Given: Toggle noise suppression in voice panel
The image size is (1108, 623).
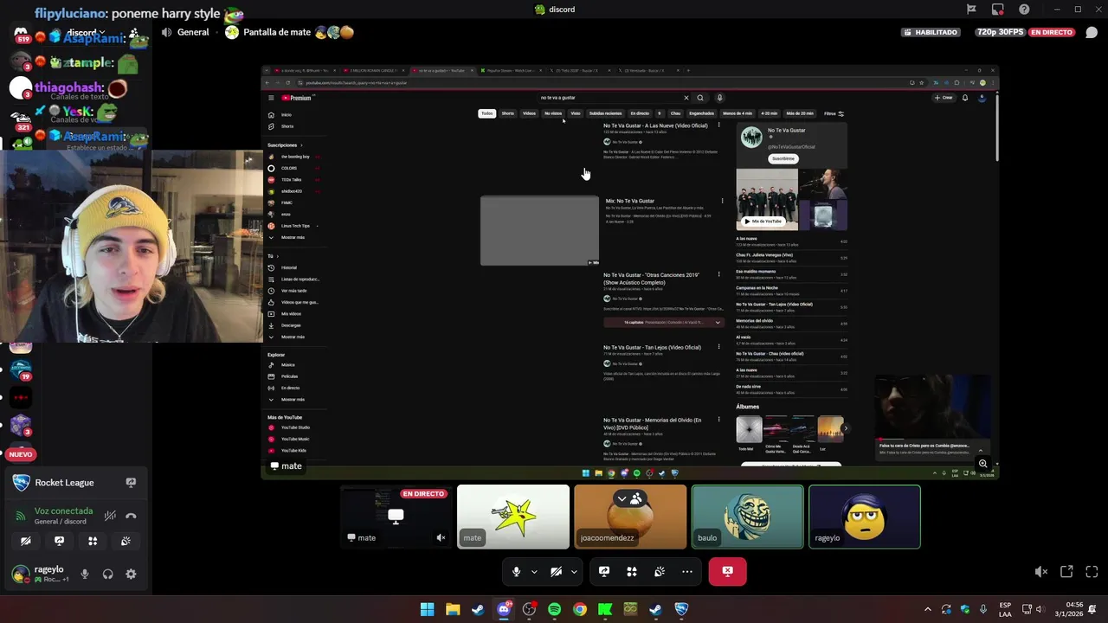Looking at the screenshot, I should coord(110,516).
